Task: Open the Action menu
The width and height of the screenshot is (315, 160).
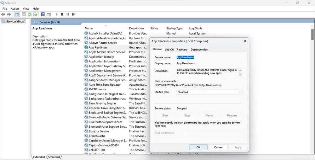Action: pos(15,8)
